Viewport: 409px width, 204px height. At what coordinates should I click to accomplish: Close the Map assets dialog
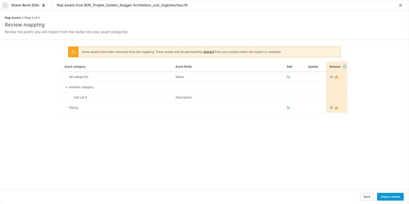(x=400, y=5)
